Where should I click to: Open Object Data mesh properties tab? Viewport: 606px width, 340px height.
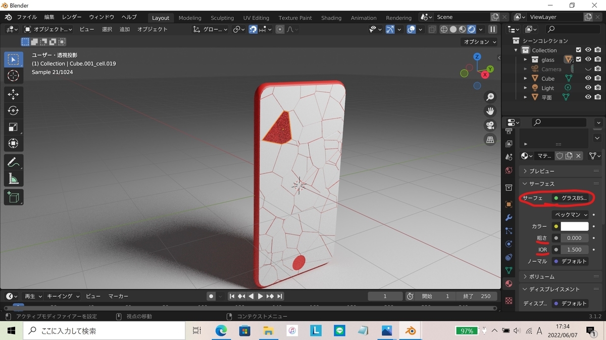tap(509, 270)
